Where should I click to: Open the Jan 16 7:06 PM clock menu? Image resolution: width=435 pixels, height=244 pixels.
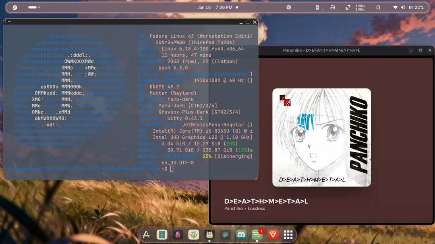(215, 8)
